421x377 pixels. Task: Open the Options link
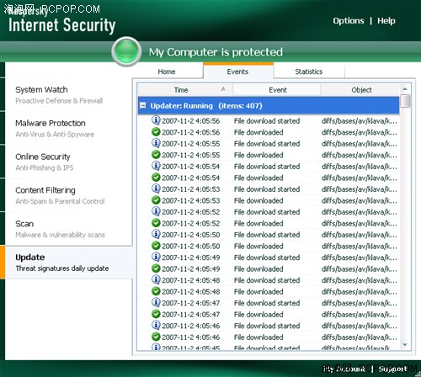click(x=349, y=21)
